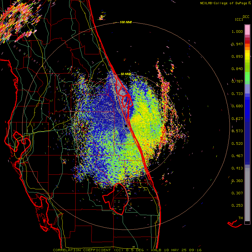Click the 0.413 legend value
The width and height of the screenshot is (252, 252).
point(237,168)
